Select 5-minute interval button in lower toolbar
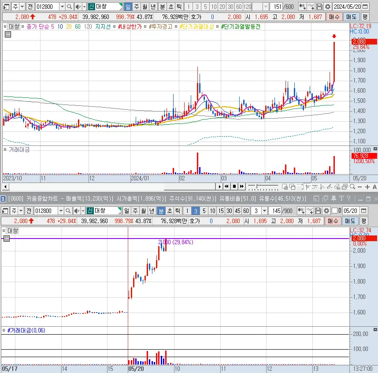The height and width of the screenshot is (373, 378). 204,211
